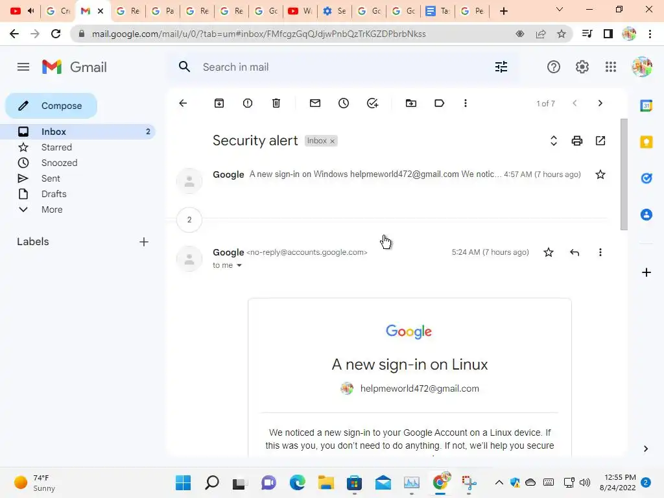The height and width of the screenshot is (498, 664).
Task: Snooze the conversation with clock icon
Action: (344, 103)
